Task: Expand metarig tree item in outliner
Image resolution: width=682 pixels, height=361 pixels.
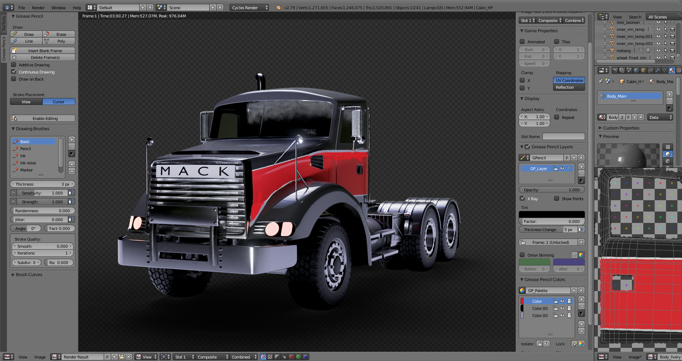Action: [605, 50]
